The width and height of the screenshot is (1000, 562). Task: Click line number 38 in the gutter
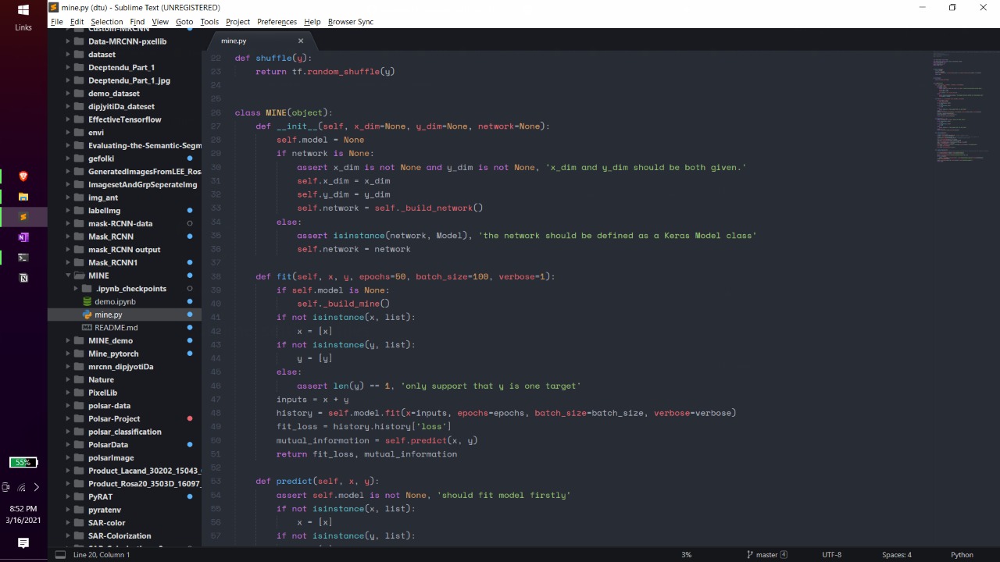tap(216, 276)
